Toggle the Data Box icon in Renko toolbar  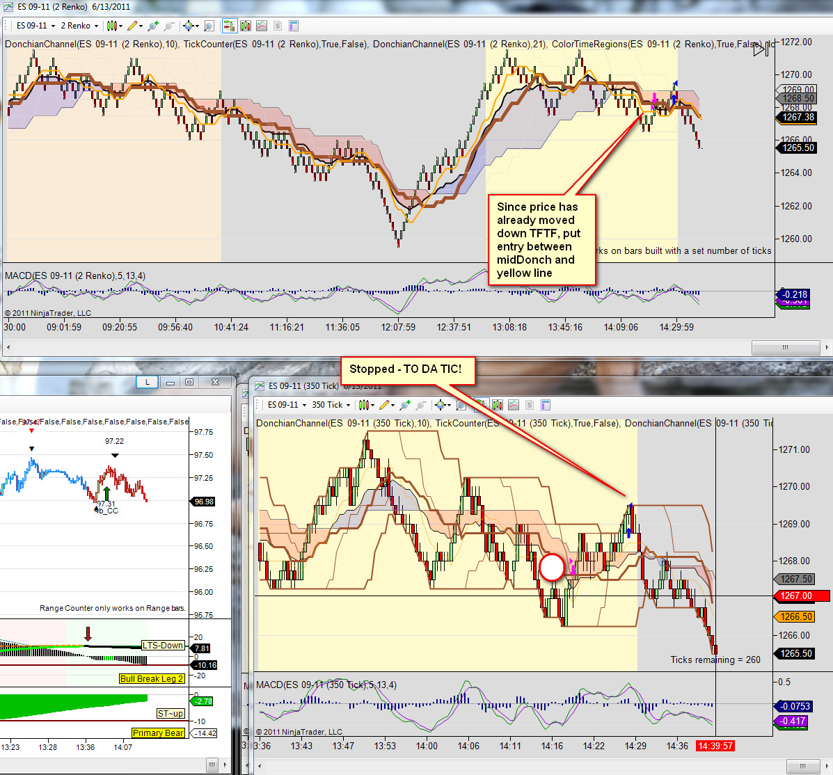[293, 26]
